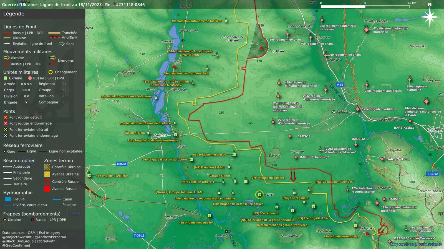444x249 pixels.
Task: Click the double red advance arrow near Dibrova
Action: [x=293, y=174]
